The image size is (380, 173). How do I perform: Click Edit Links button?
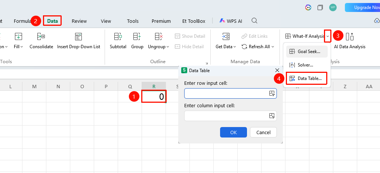255,36
